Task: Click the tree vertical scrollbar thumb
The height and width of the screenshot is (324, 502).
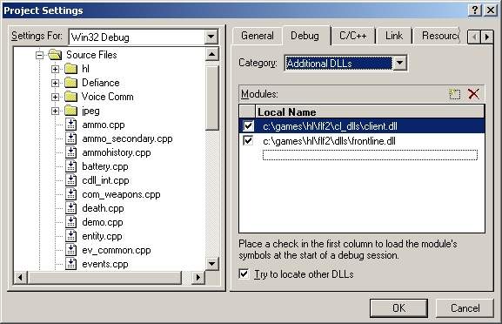Action: 211,98
